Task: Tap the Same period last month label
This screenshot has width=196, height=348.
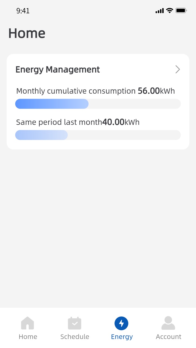Action: pyautogui.click(x=59, y=122)
